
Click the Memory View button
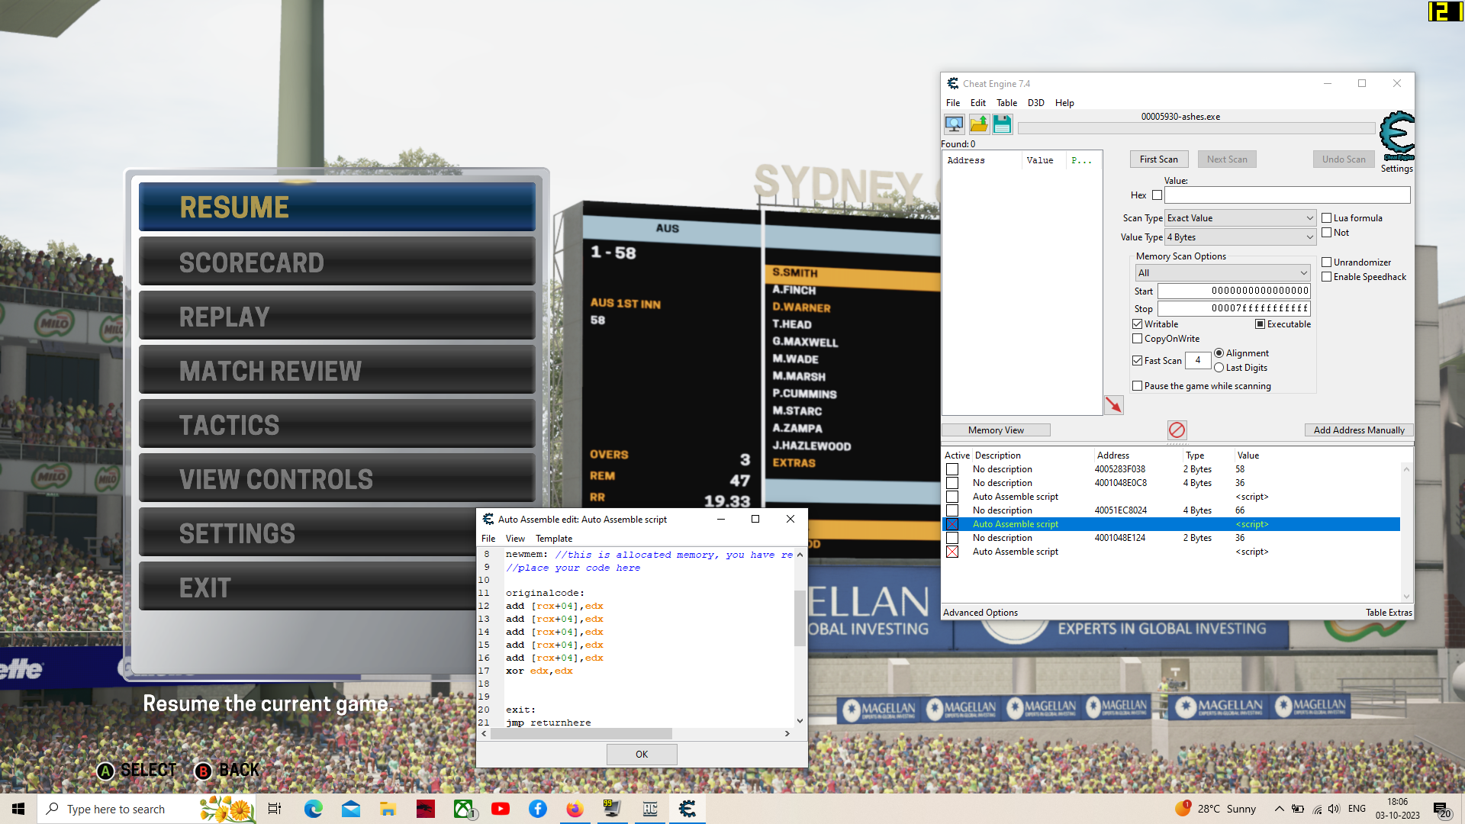point(996,430)
